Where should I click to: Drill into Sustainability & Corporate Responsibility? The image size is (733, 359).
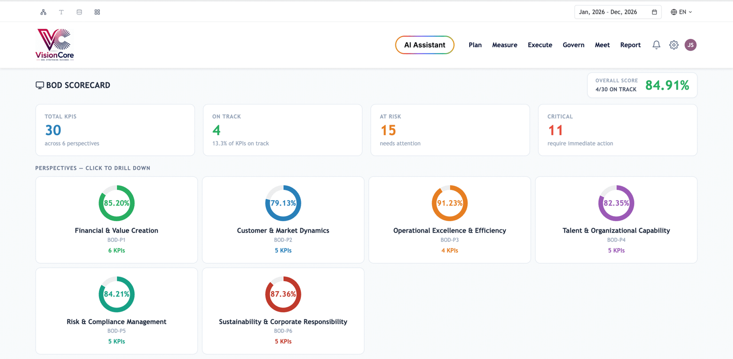click(283, 311)
